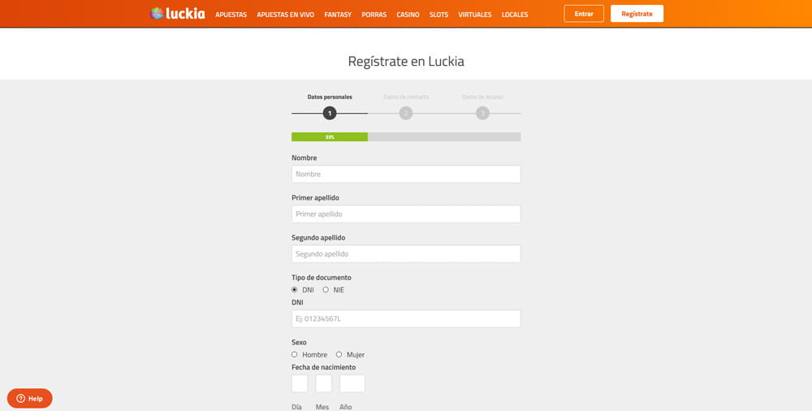Click the Luckia logo

[x=177, y=14]
